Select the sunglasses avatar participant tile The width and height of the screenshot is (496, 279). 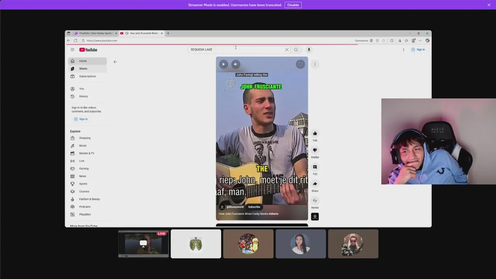coord(353,244)
